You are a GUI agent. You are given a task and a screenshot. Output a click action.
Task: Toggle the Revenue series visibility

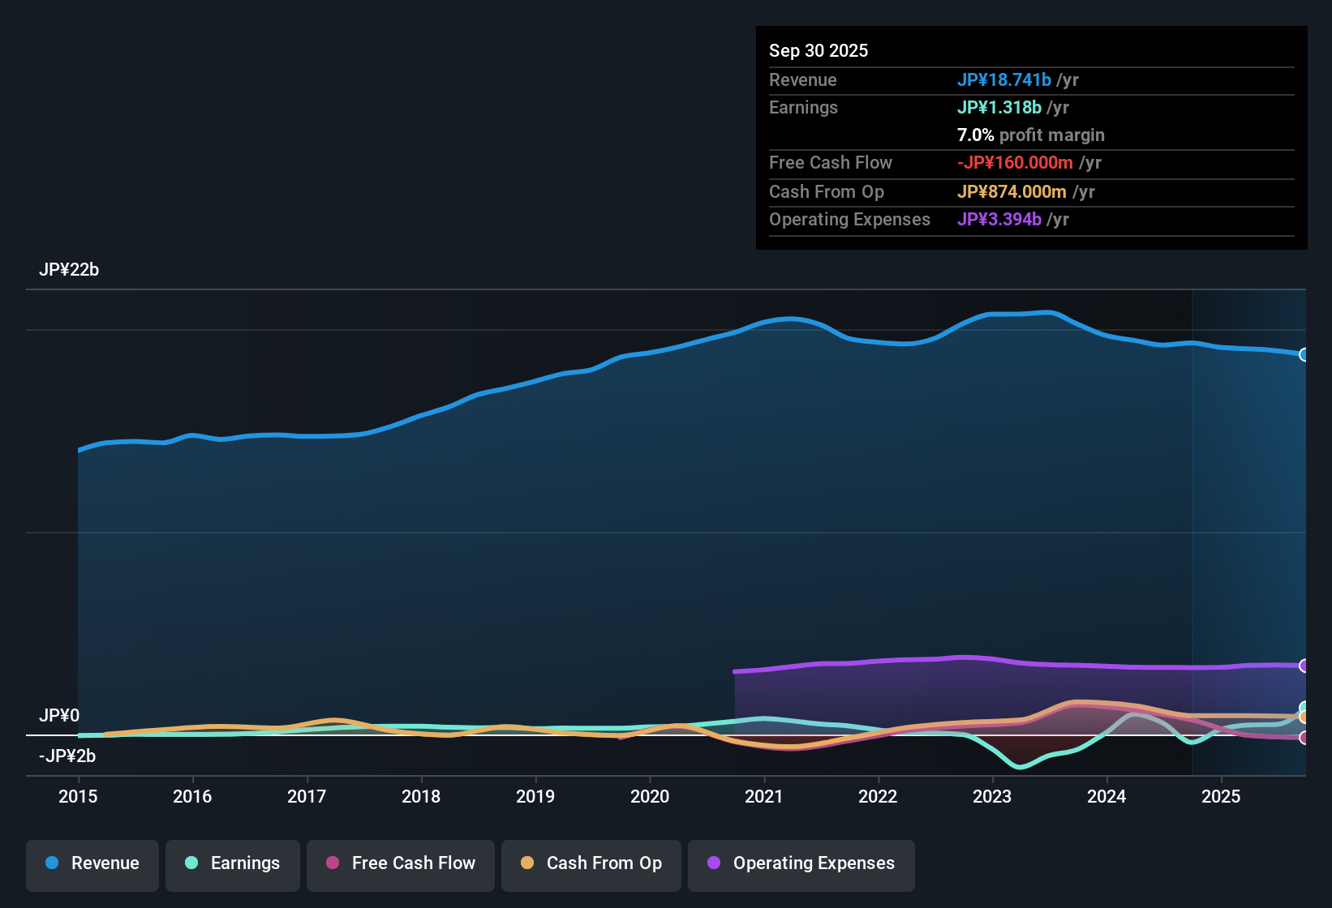(92, 863)
